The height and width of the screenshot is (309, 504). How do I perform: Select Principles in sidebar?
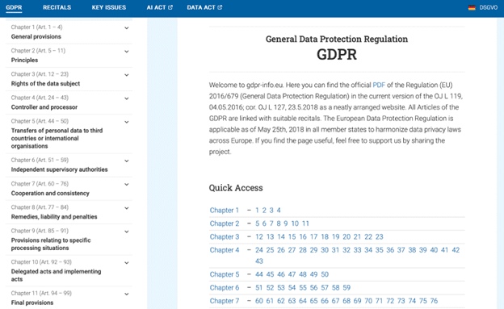click(24, 60)
